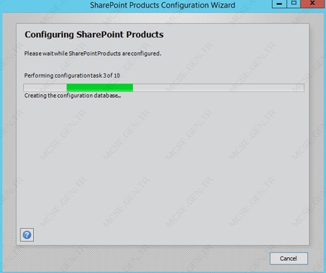Close the wizard with the red X

(312, 4)
